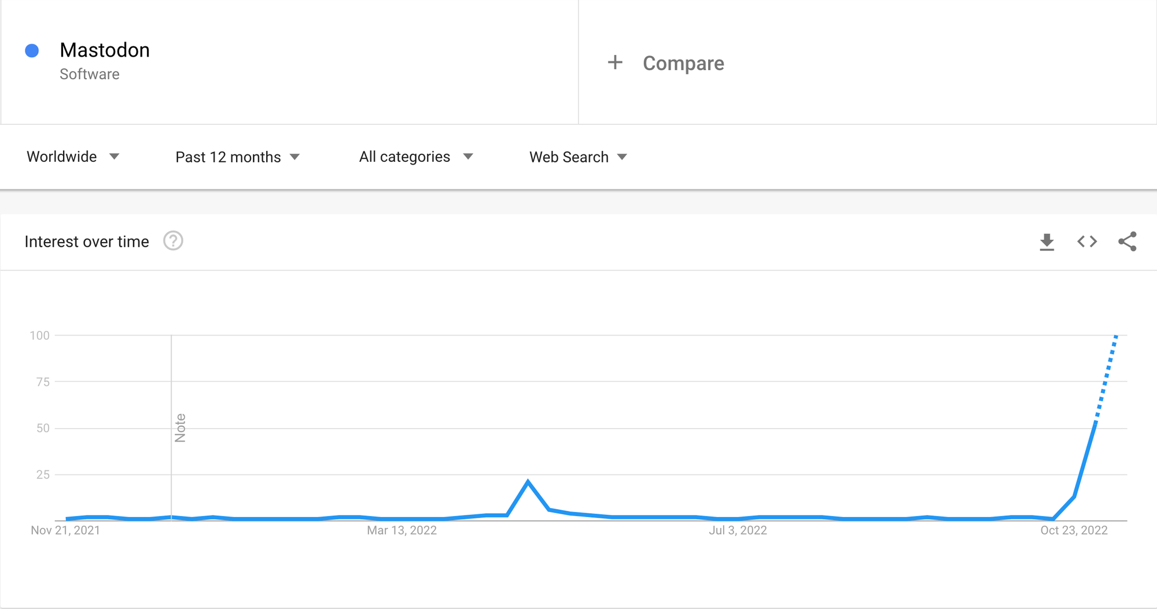Screen dimensions: 1157x609
Task: Click the Software subtitle under Mastodon
Action: (x=90, y=75)
